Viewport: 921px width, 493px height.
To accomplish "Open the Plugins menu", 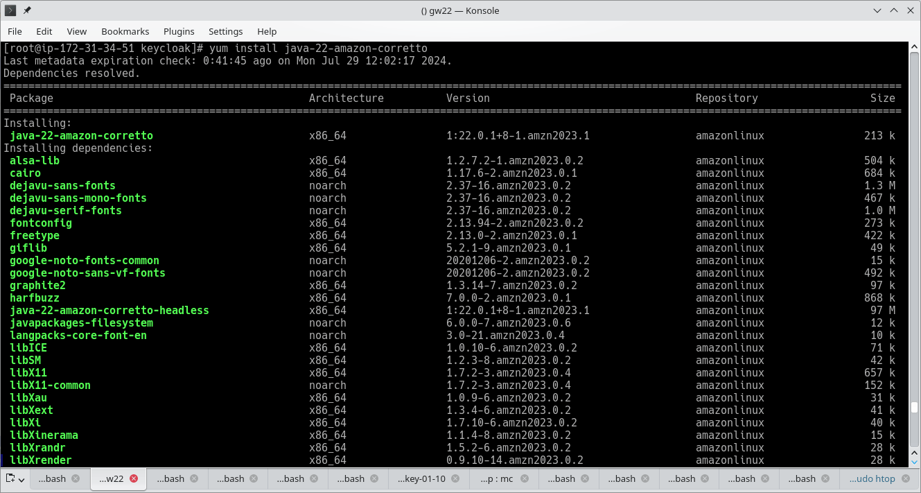I will pos(179,31).
